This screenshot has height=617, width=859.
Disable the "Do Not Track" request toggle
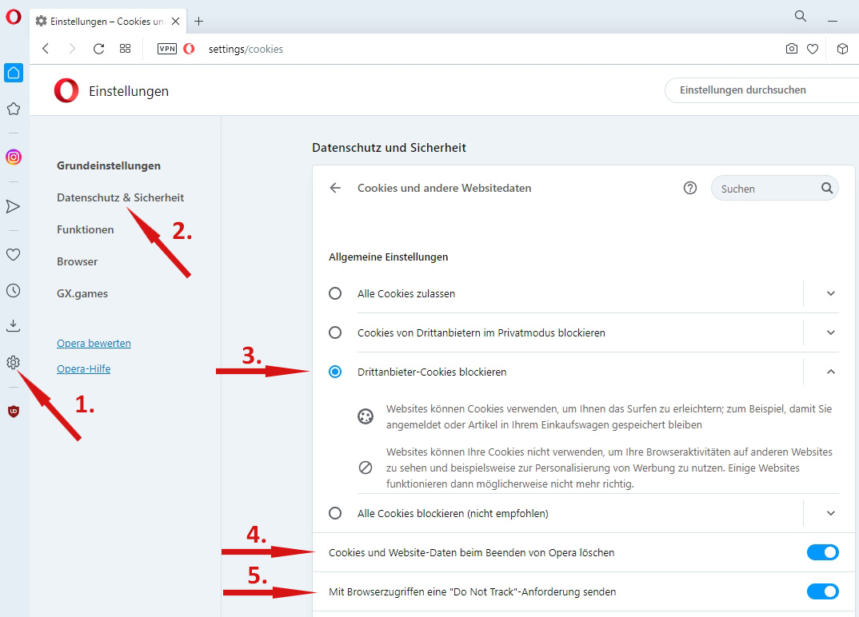(x=822, y=591)
